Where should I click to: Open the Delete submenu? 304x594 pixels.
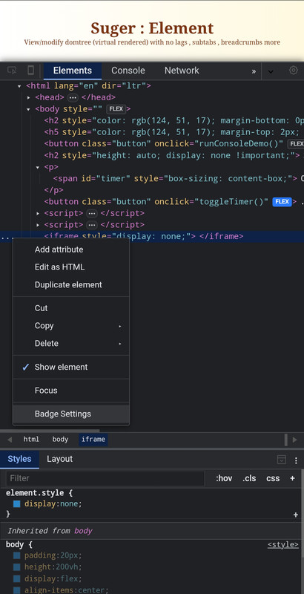click(x=71, y=343)
